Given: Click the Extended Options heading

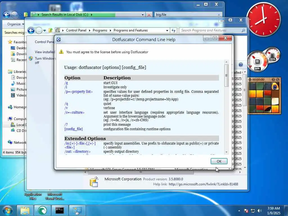Looking at the screenshot, I should [85, 138].
